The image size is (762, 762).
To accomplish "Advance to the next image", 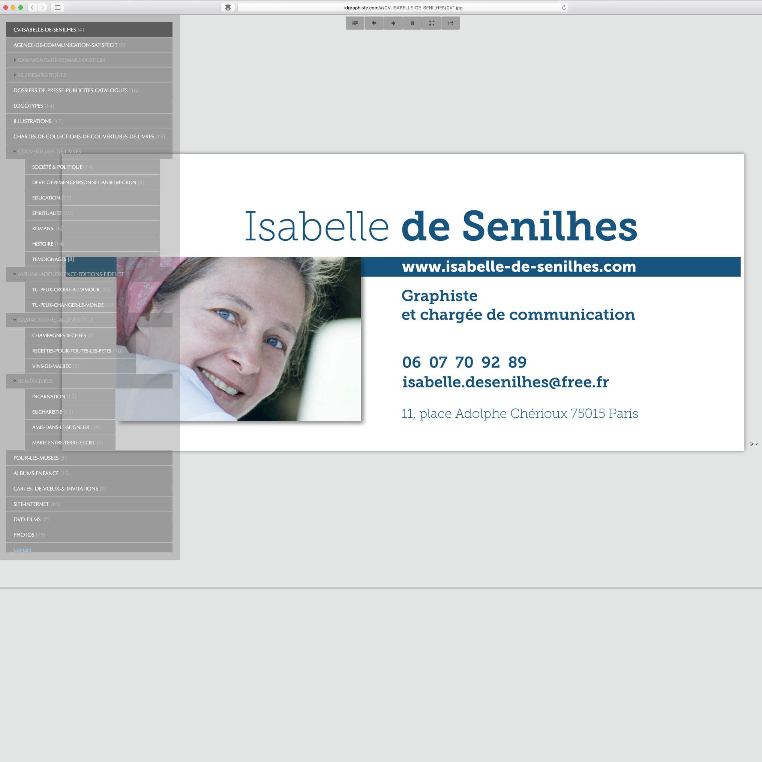I will click(x=393, y=23).
